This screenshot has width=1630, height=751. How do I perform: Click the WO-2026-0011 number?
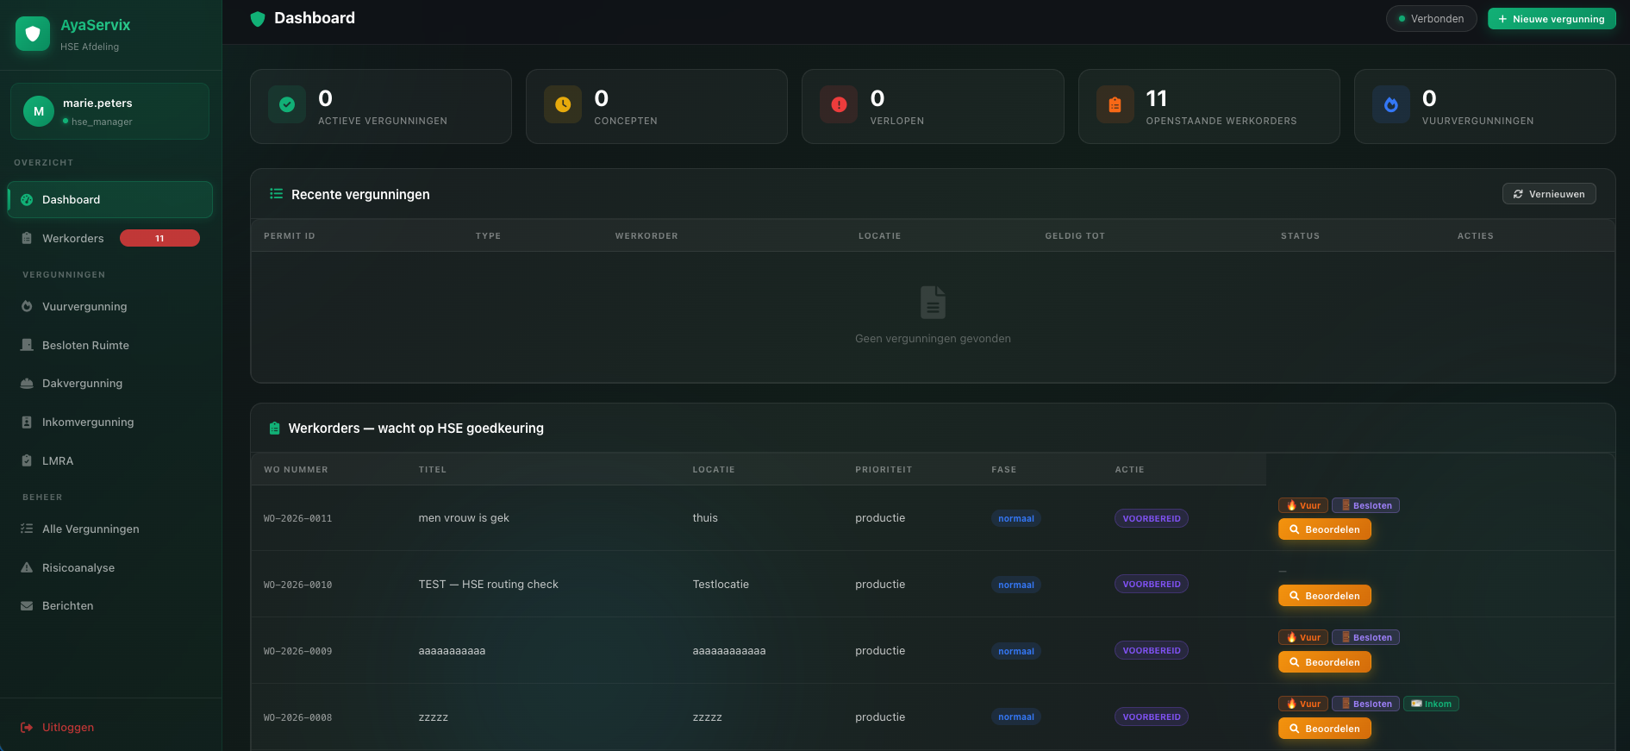click(297, 519)
